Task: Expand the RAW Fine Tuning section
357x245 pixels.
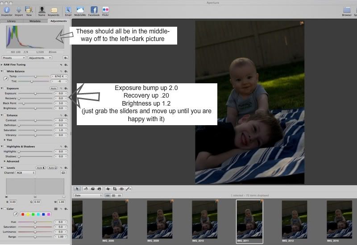Action: [2, 65]
